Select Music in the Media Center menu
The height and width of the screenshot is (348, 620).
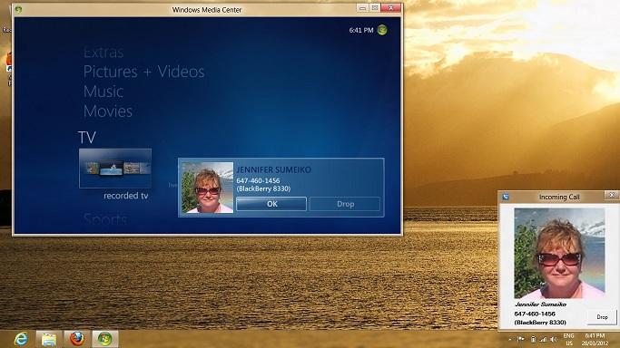click(103, 92)
